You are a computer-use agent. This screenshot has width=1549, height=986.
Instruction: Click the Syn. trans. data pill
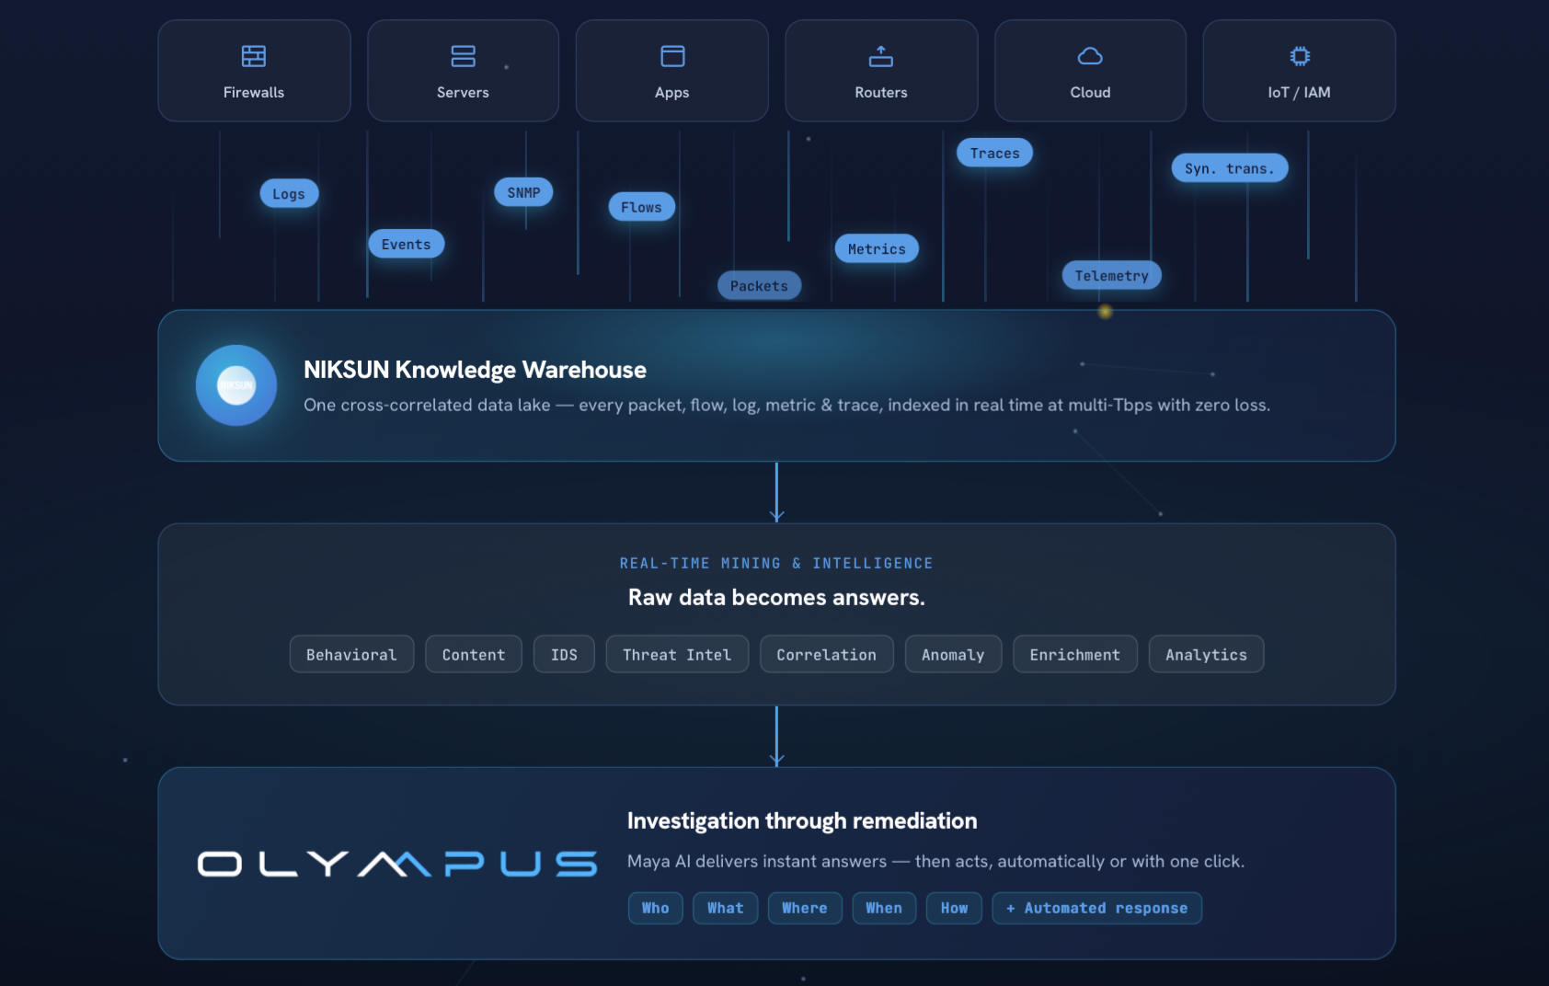[x=1230, y=168]
